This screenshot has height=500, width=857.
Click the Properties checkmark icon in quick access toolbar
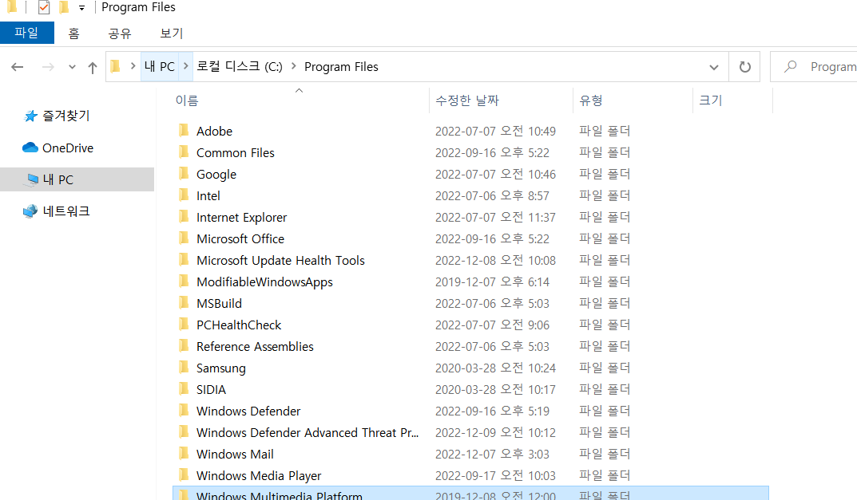coord(44,7)
